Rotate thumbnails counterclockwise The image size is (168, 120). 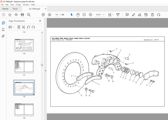(x=28, y=27)
